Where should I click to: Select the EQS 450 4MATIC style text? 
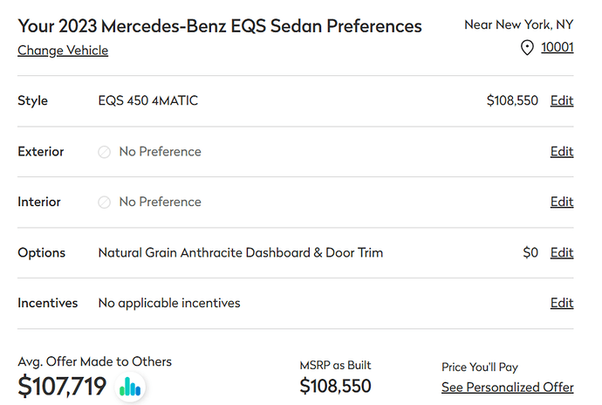coord(148,100)
